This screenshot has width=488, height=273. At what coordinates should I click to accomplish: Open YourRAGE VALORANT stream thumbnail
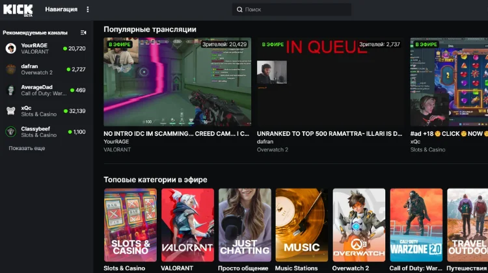pos(178,82)
